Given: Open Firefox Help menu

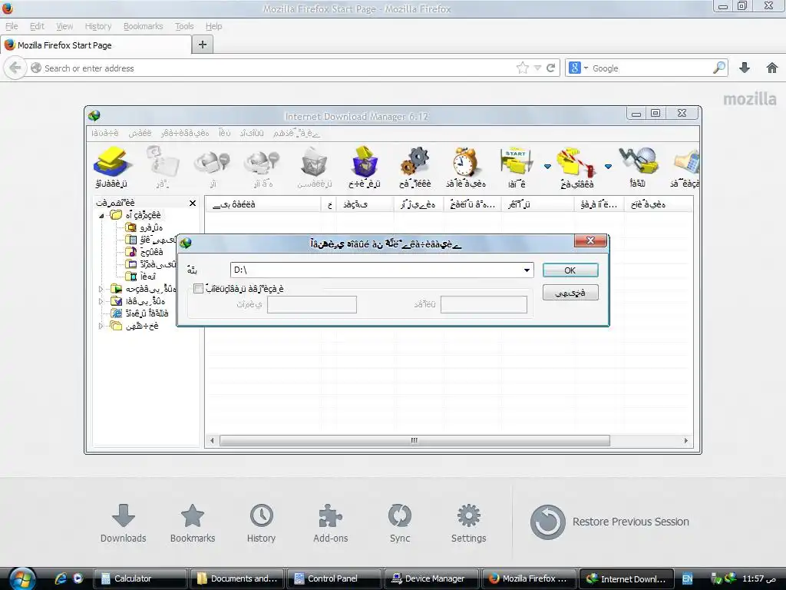Looking at the screenshot, I should 213,26.
